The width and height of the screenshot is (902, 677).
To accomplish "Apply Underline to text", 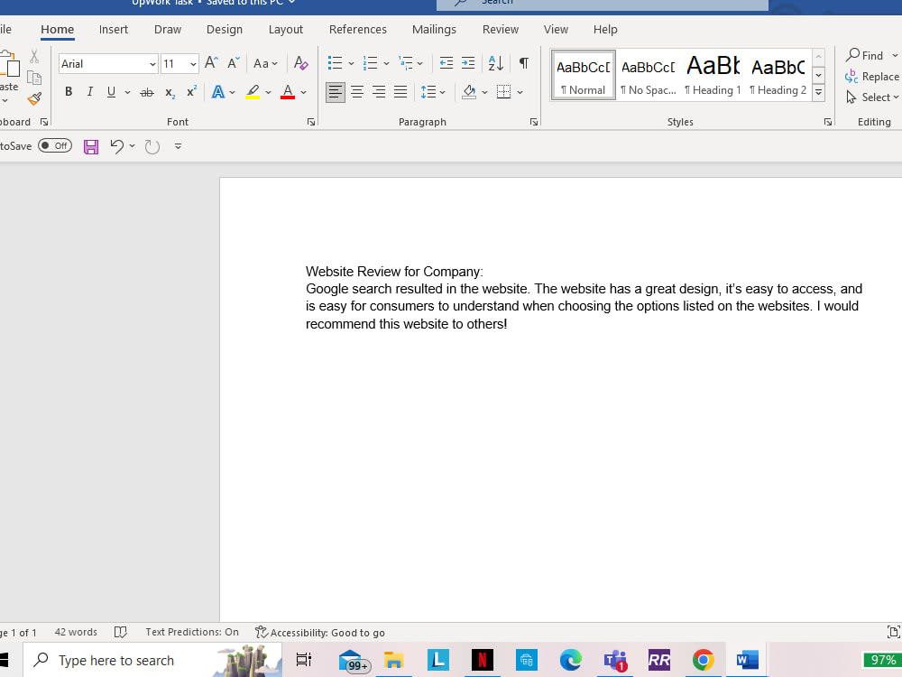I will point(111,92).
